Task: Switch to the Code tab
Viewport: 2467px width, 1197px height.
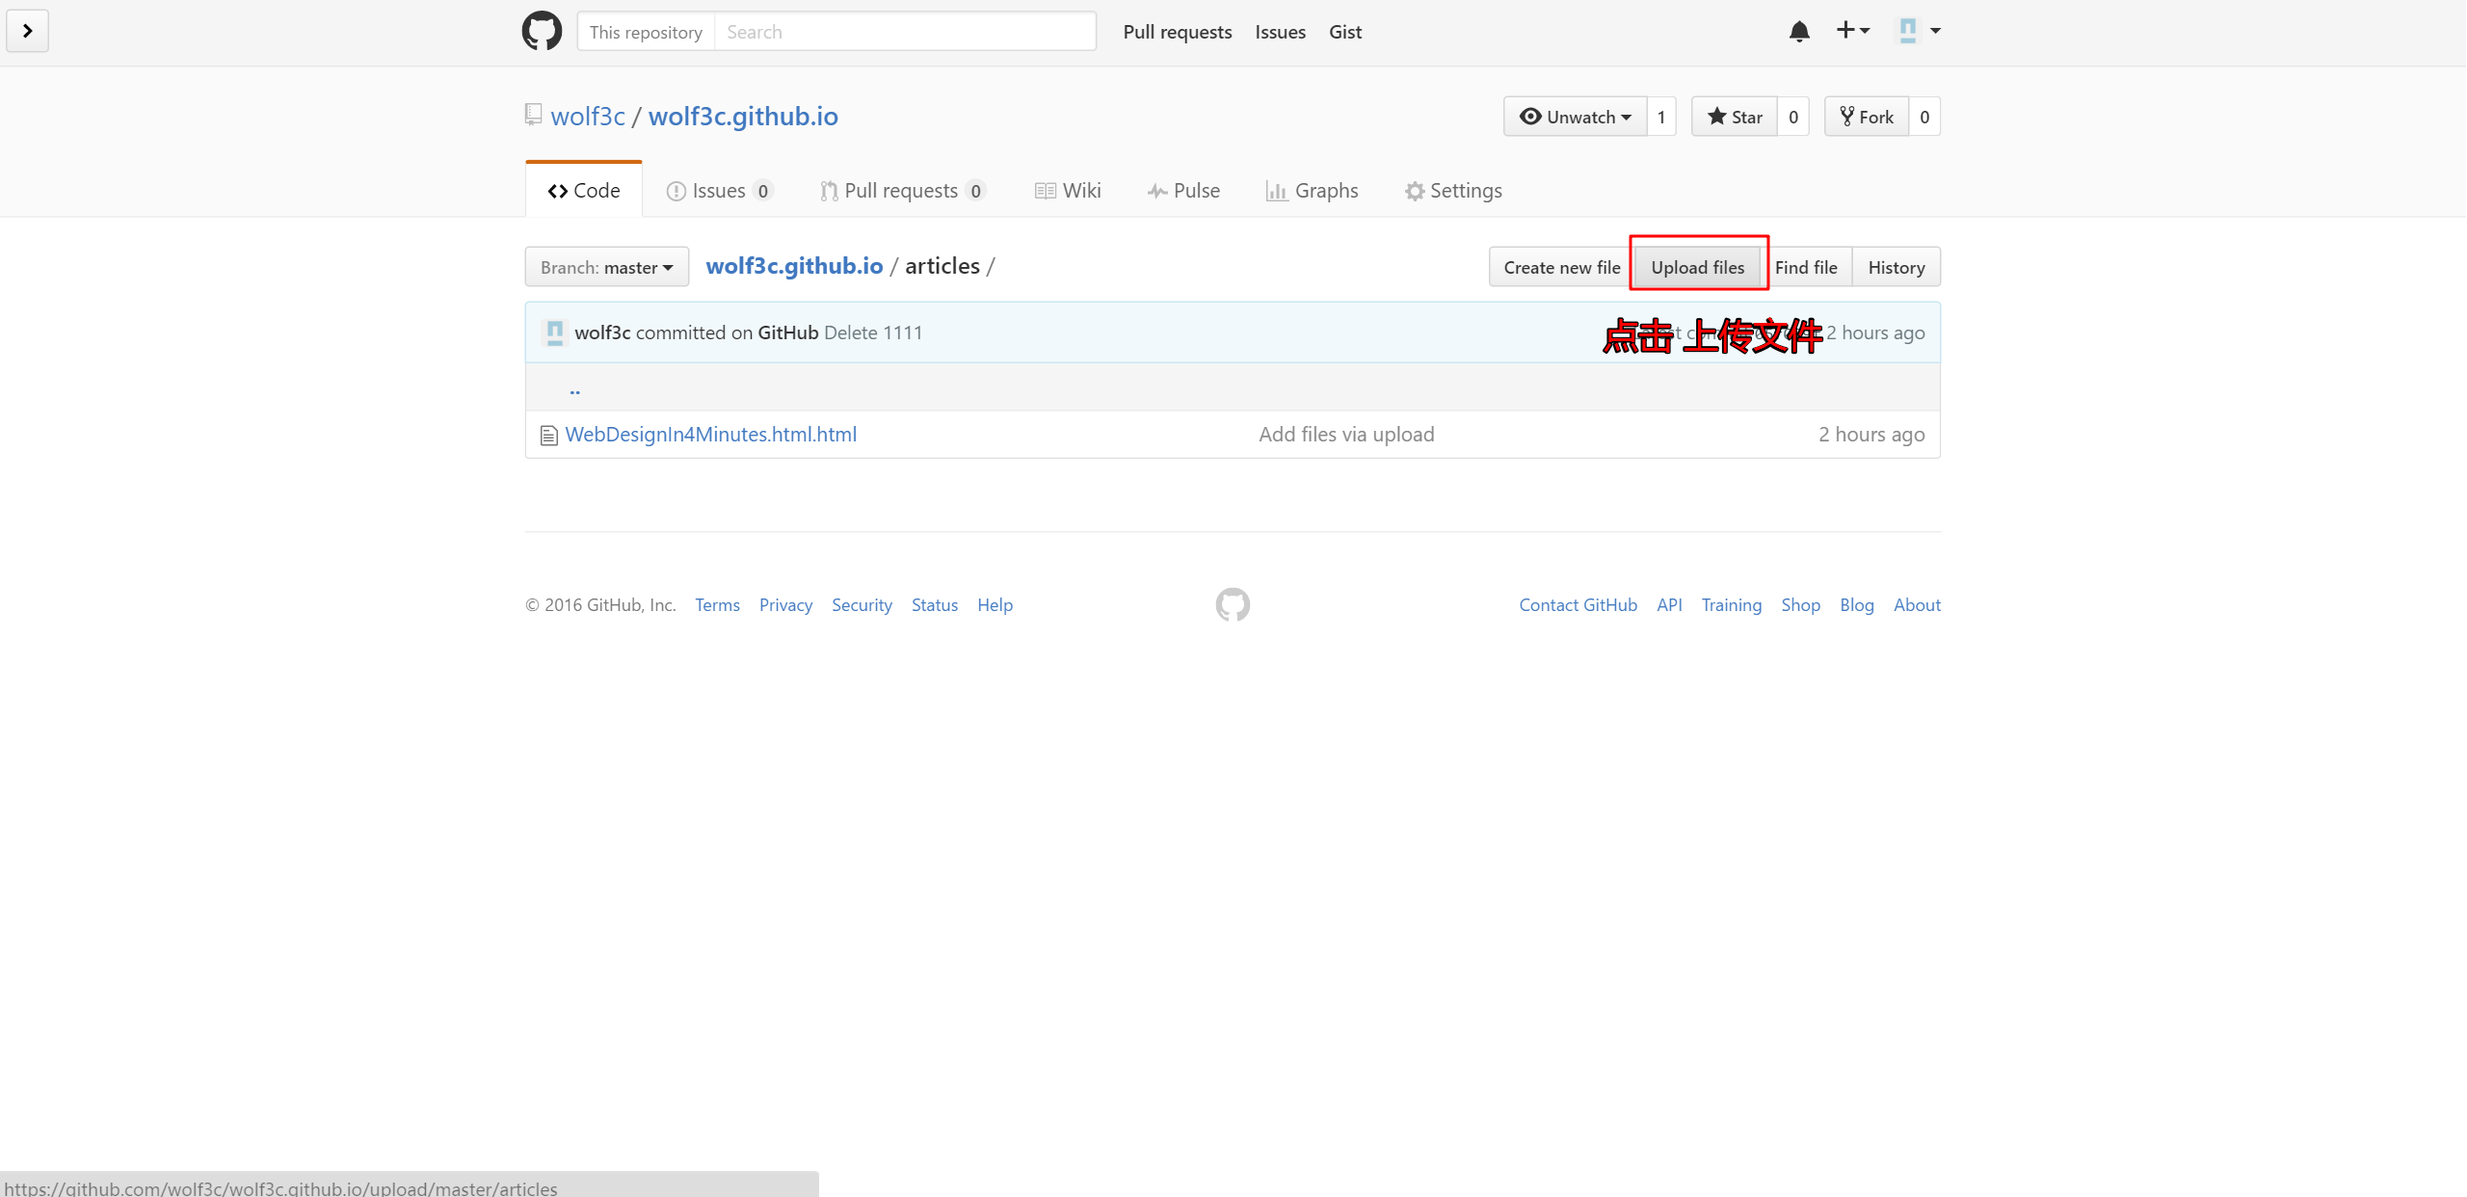Action: 584,191
